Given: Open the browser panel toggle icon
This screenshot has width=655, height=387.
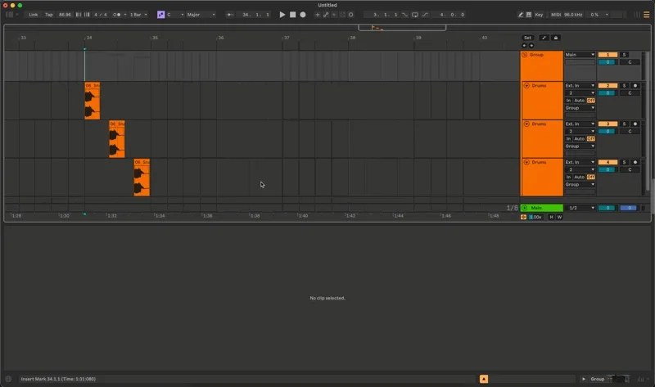Looking at the screenshot, I should (x=9, y=15).
